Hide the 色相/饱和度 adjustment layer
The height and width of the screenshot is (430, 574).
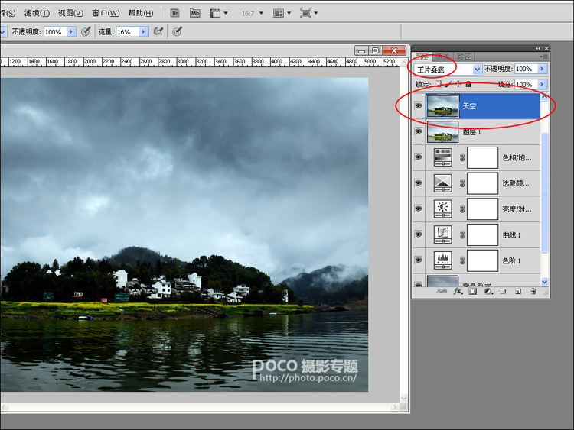[x=419, y=157]
